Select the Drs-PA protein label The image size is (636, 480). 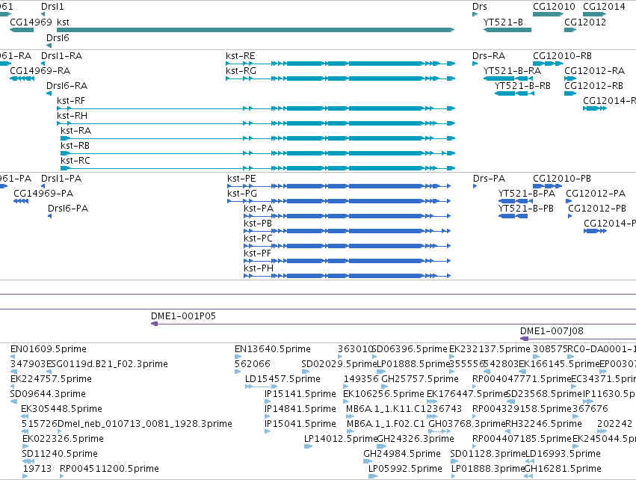click(x=490, y=179)
